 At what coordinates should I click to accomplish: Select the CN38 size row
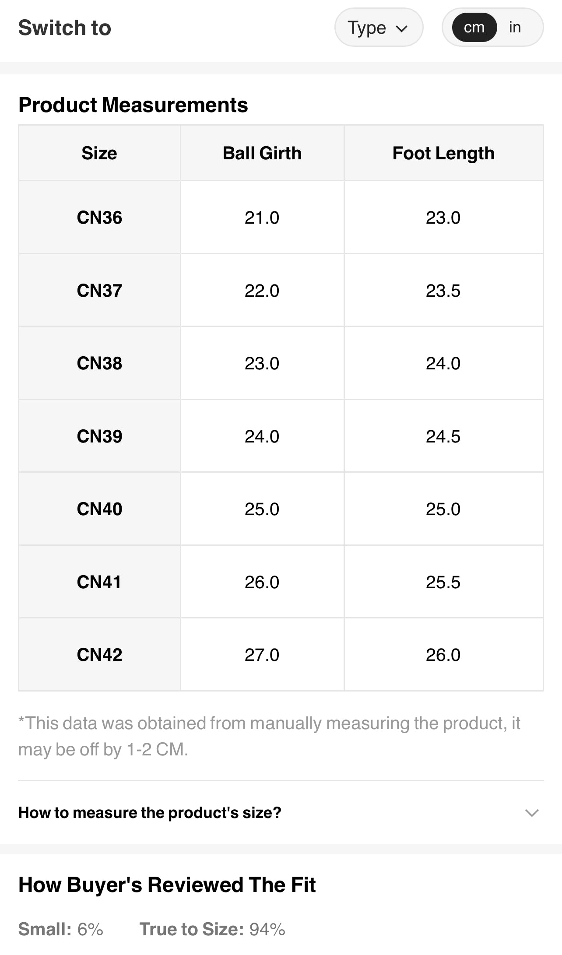coord(99,363)
